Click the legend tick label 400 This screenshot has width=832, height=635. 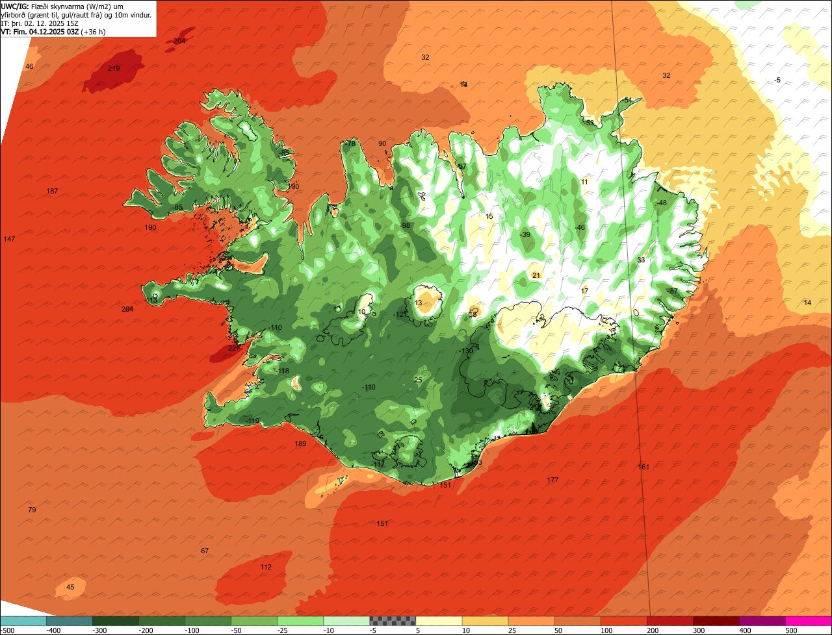(744, 630)
